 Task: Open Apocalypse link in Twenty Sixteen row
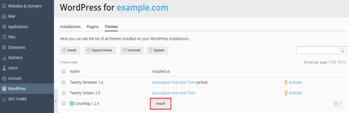pyautogui.click(x=173, y=93)
